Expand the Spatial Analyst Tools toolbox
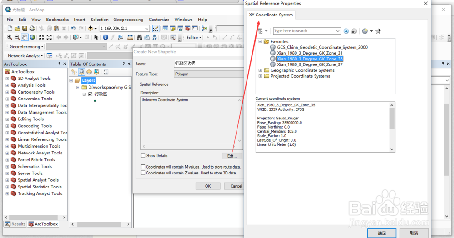454x238 pixels. point(7,180)
